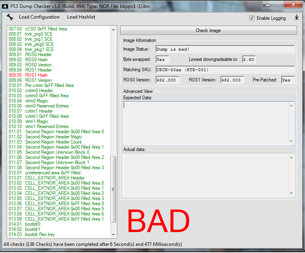Click Expected Data scroll down arrow

click(x=291, y=141)
